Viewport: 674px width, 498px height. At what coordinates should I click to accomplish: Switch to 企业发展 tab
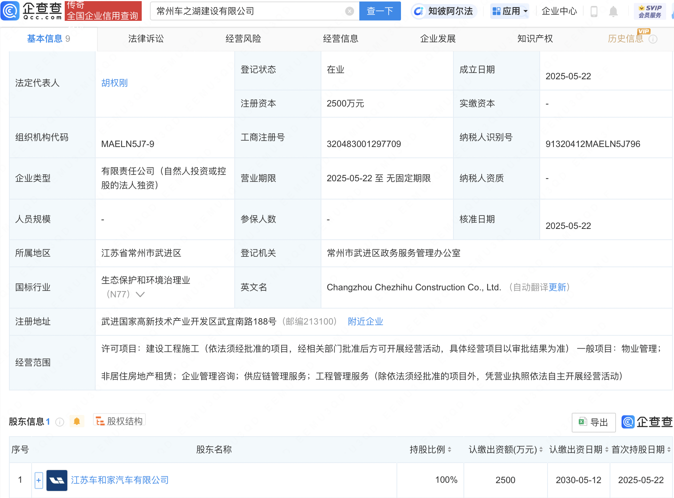(438, 39)
